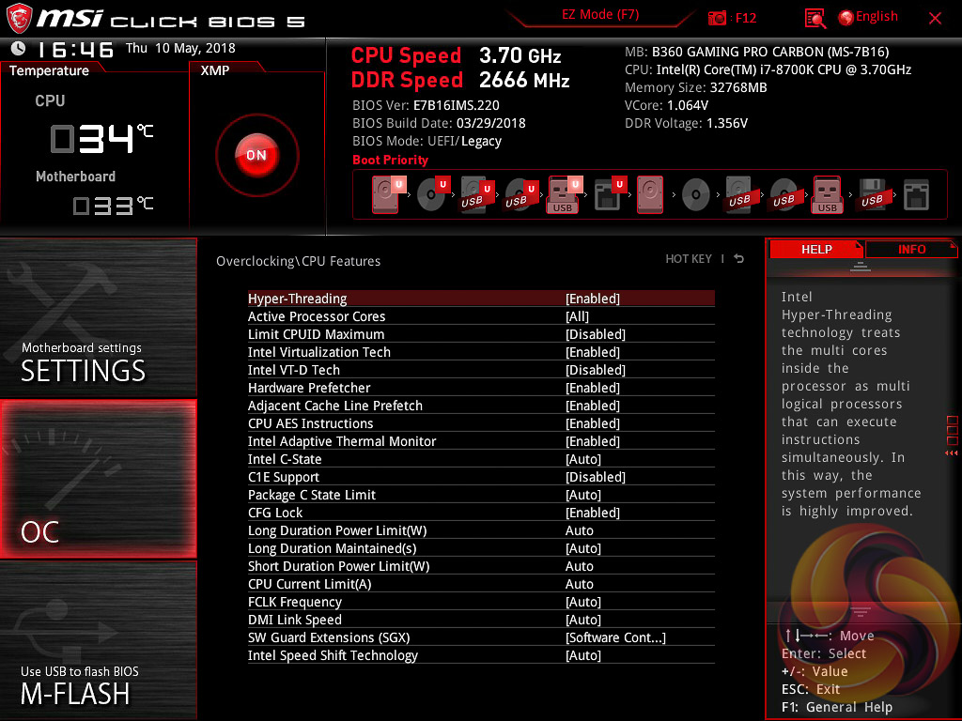Image resolution: width=962 pixels, height=721 pixels.
Task: Edit Short Duration Power Limit(W) Auto field
Action: (x=579, y=566)
